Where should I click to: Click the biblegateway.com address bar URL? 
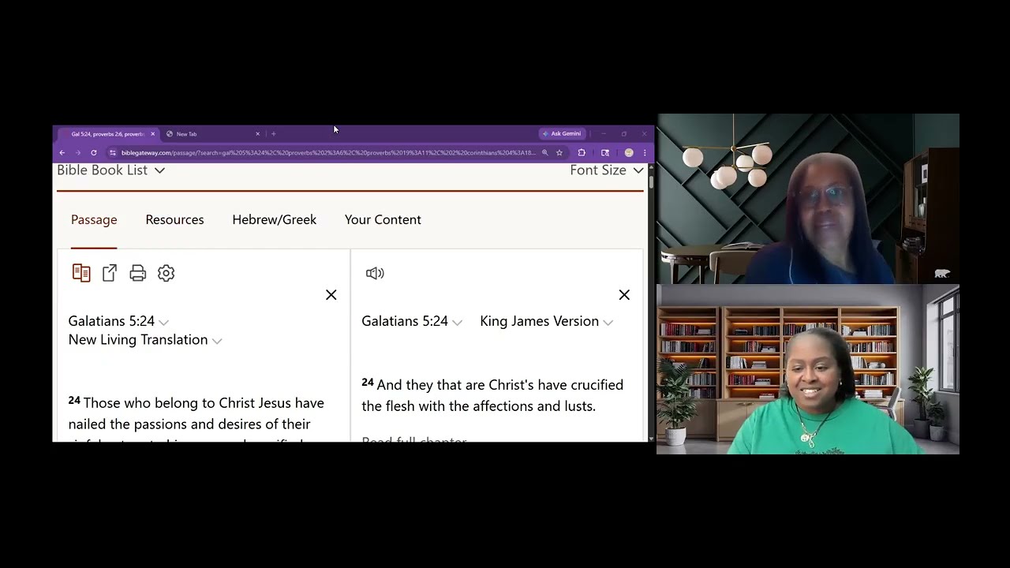[327, 152]
